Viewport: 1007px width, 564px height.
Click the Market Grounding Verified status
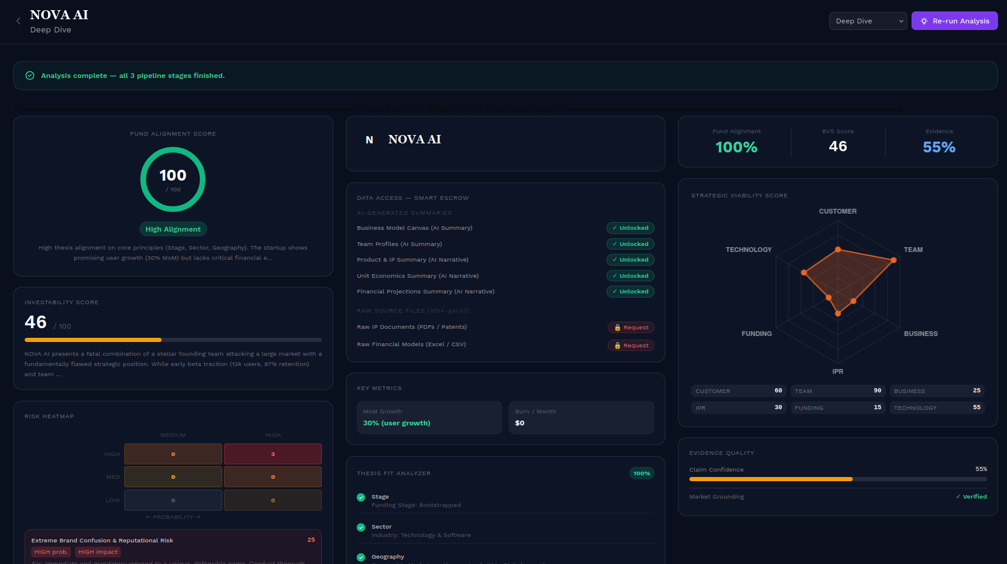click(x=972, y=497)
